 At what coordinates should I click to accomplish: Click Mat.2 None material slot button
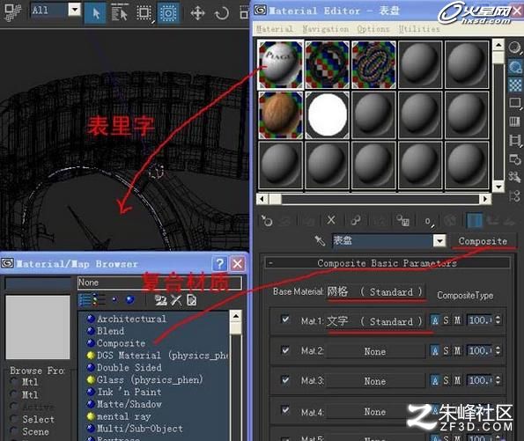[375, 351]
